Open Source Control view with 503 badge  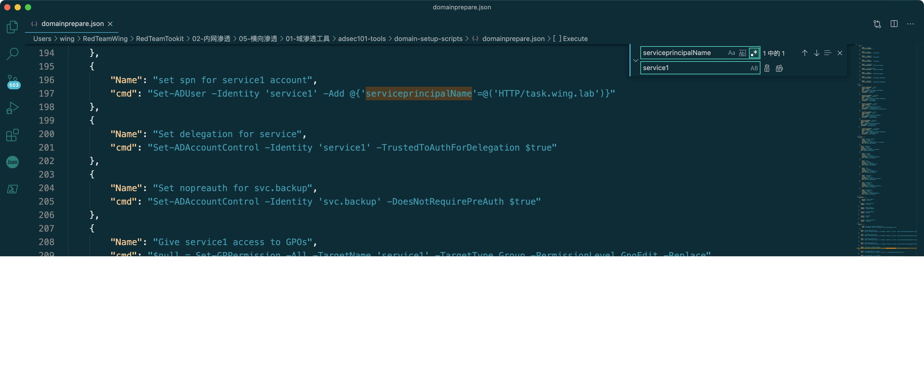point(13,82)
